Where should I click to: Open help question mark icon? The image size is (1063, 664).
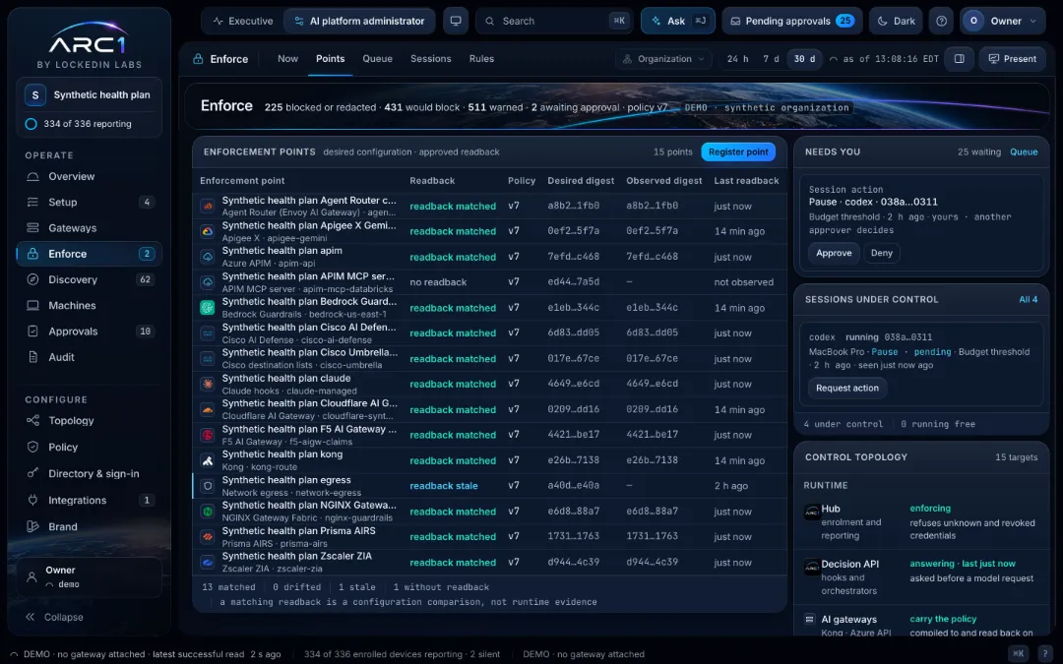941,21
